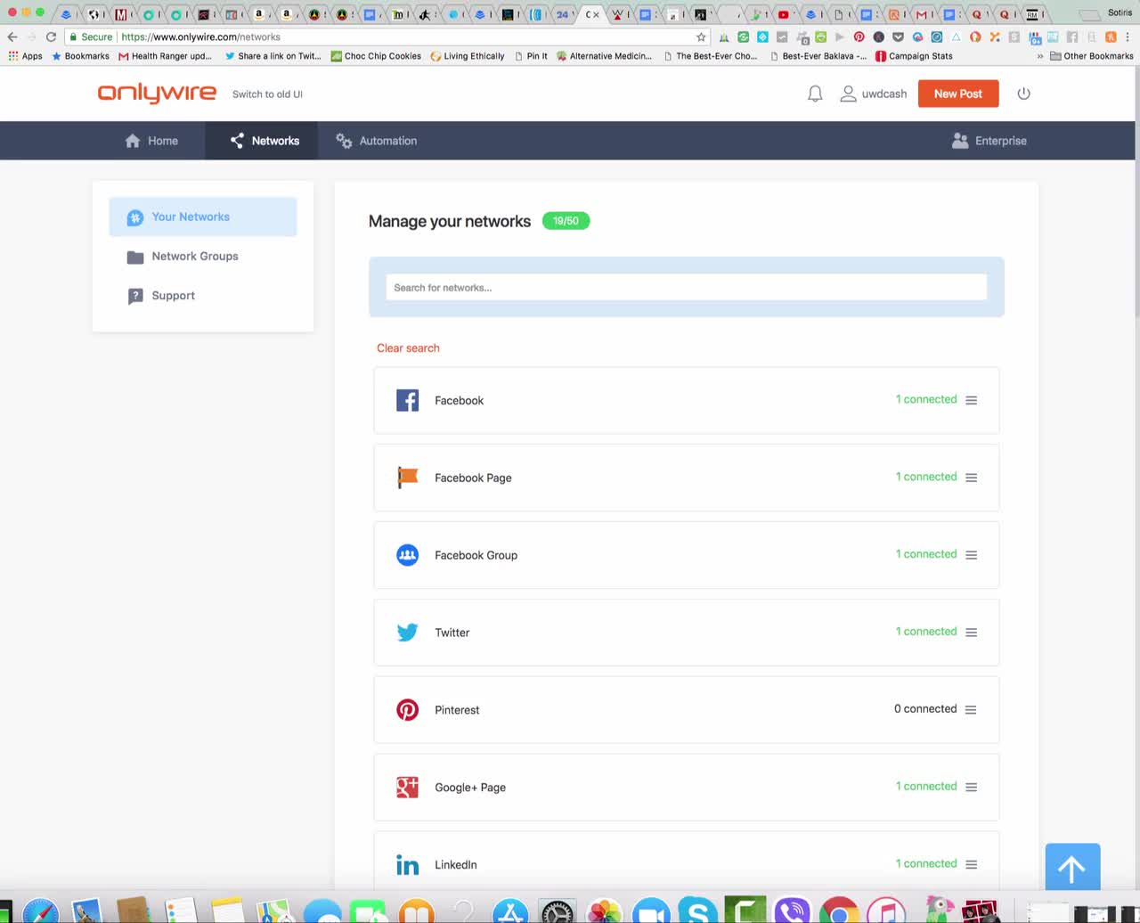Open the Facebook row options menu
Image resolution: width=1140 pixels, height=923 pixels.
tap(971, 400)
